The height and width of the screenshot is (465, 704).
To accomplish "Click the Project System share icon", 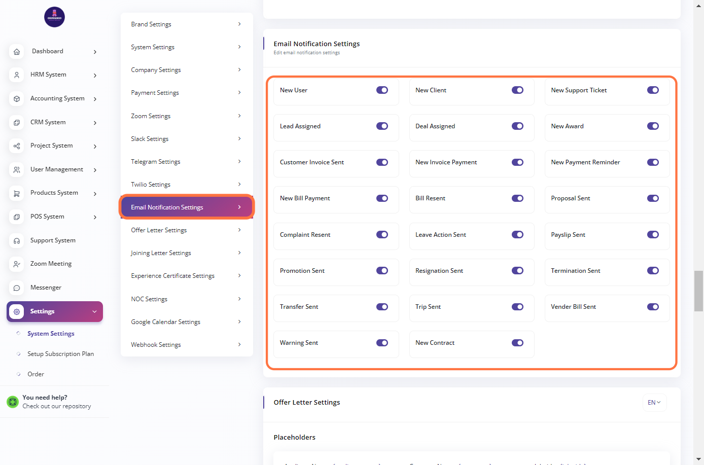I will click(17, 146).
